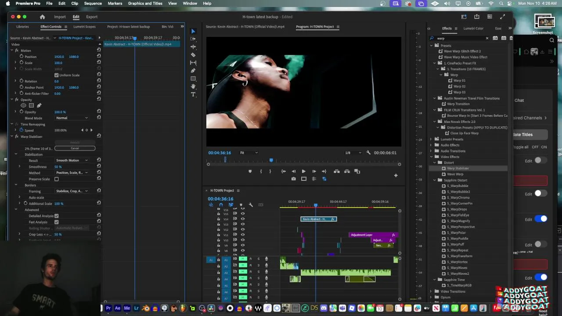
Task: Reset the Position parameter
Action: (99, 57)
